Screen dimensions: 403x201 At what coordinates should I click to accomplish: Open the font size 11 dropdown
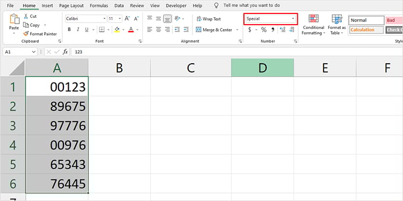120,19
